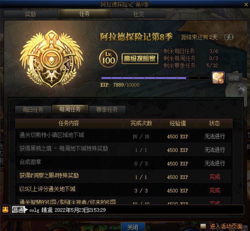Switch to the 奖励 tab
The height and width of the screenshot is (231, 250).
click(30, 14)
